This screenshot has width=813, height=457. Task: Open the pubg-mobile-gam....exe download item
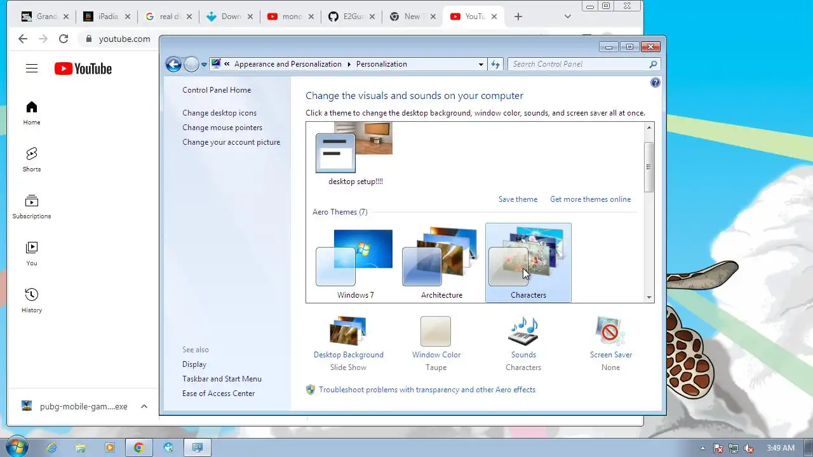pos(76,406)
